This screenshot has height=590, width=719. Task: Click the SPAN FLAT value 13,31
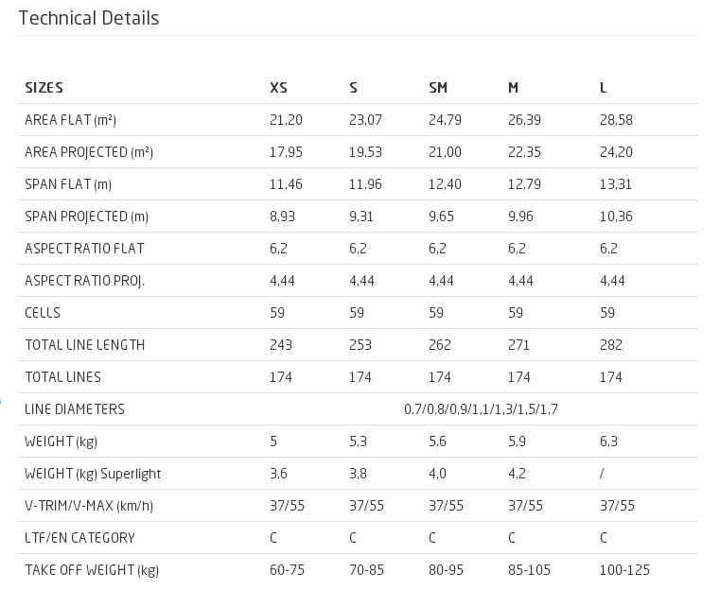616,184
